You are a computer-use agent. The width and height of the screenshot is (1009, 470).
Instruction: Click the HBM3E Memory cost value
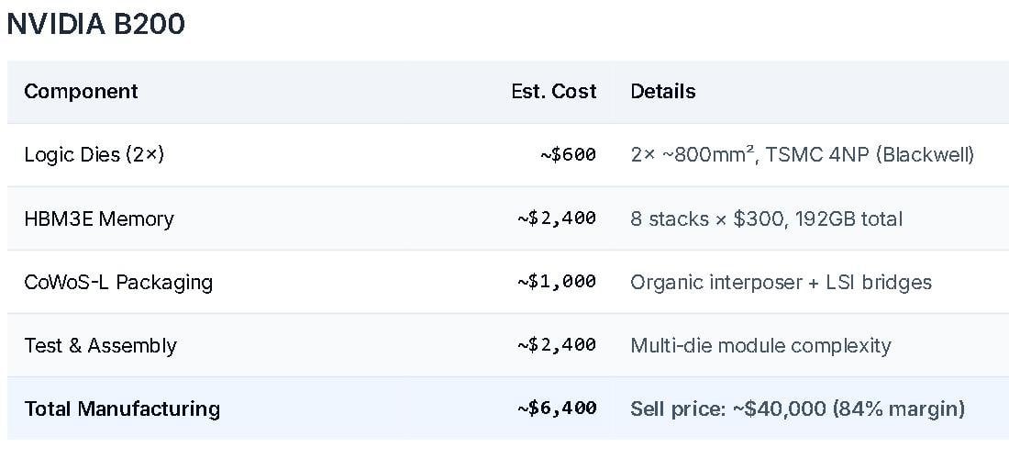[556, 218]
